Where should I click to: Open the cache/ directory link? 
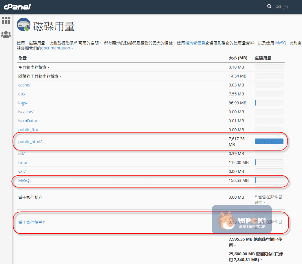pyautogui.click(x=24, y=85)
